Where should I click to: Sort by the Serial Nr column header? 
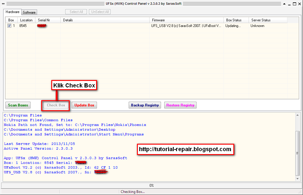pyautogui.click(x=48, y=20)
